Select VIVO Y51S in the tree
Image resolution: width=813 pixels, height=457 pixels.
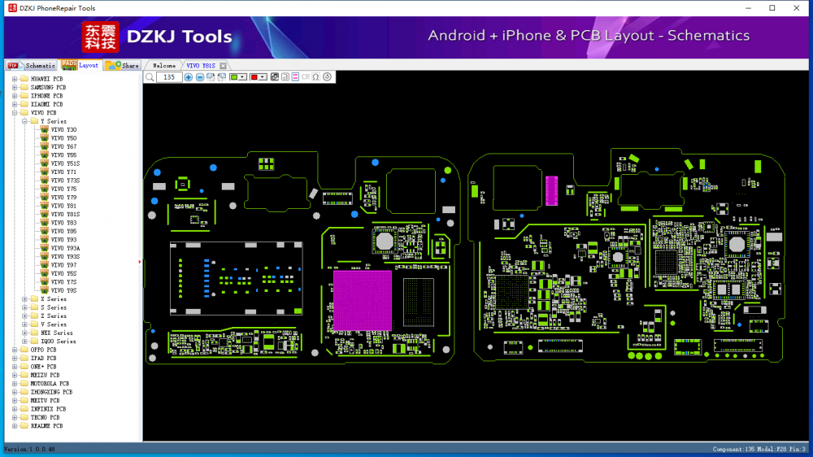tap(65, 163)
